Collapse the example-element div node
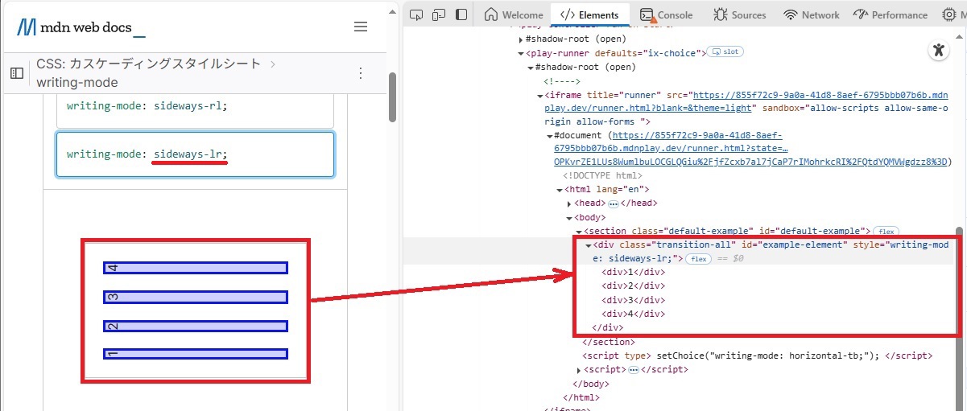This screenshot has width=967, height=411. pyautogui.click(x=589, y=245)
